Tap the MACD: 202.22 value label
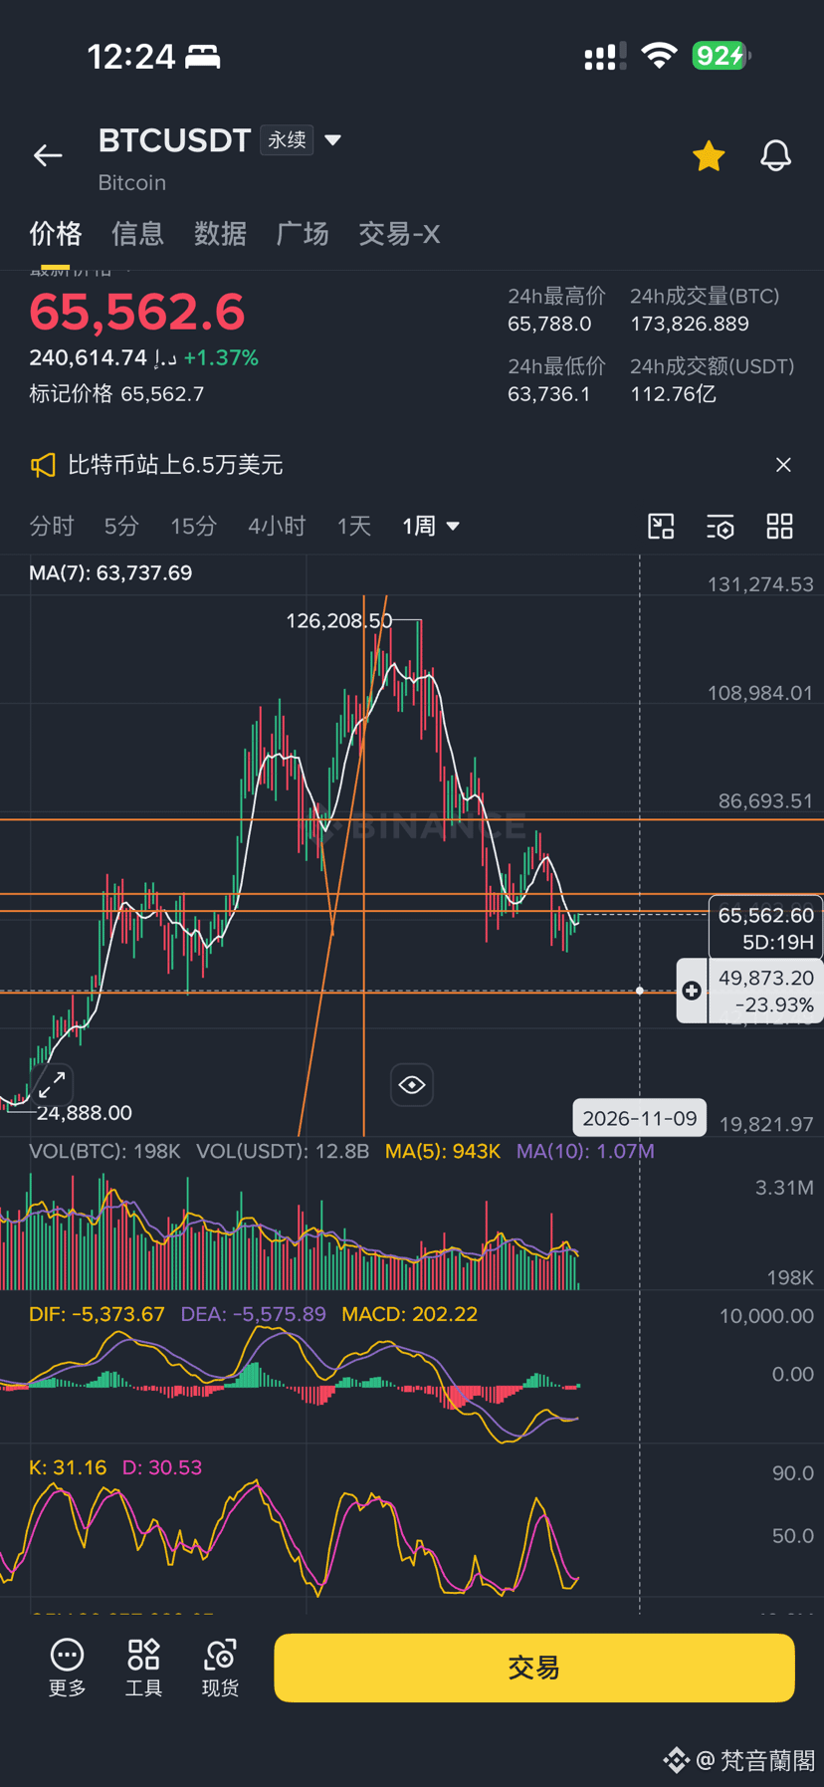The width and height of the screenshot is (824, 1787). tap(409, 1314)
